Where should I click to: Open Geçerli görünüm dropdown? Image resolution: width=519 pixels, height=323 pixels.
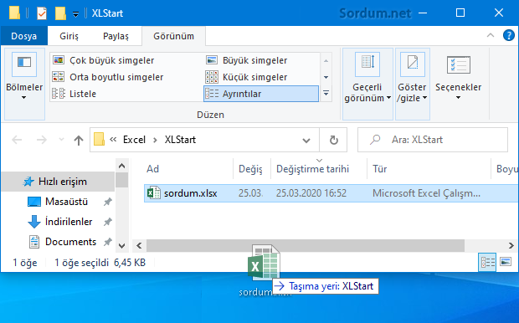pyautogui.click(x=367, y=84)
